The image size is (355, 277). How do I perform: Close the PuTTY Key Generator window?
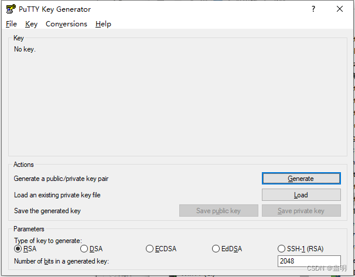(x=340, y=9)
